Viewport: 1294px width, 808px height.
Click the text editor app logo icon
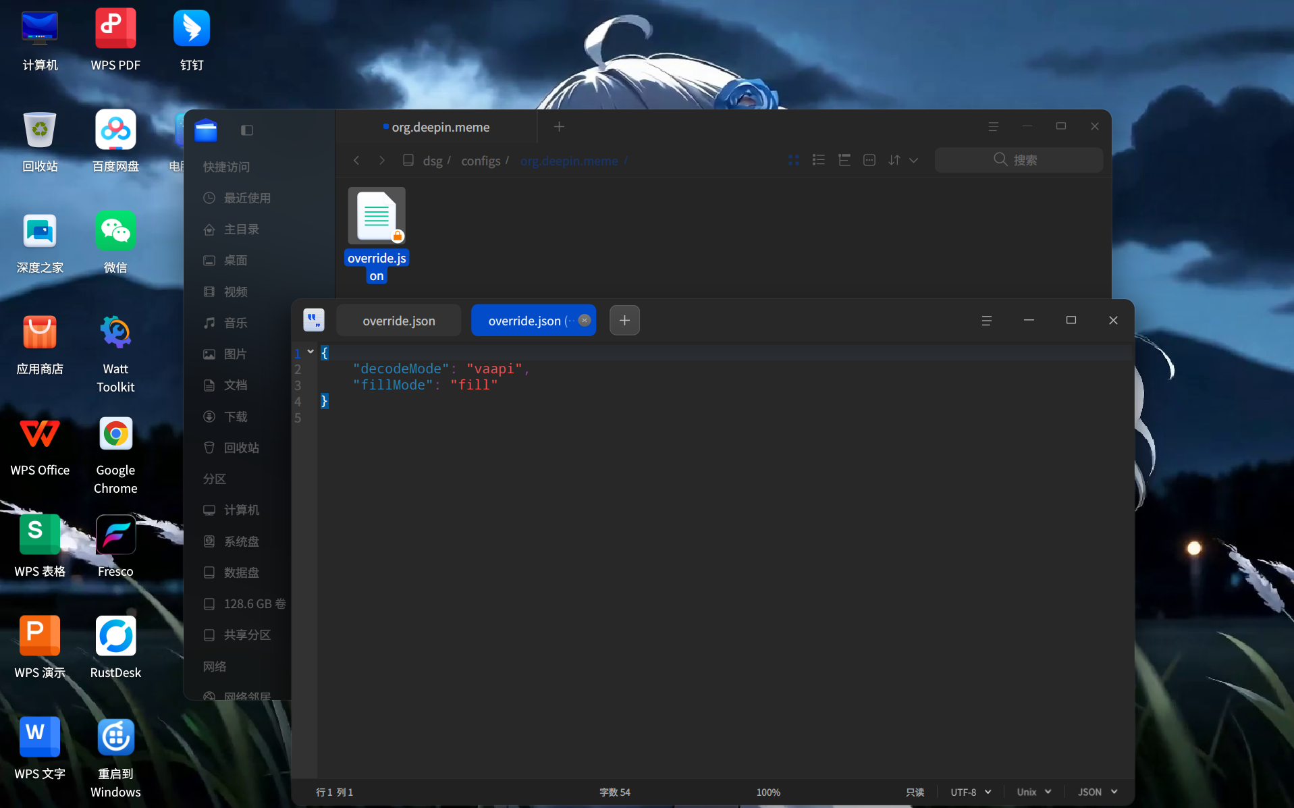[314, 320]
